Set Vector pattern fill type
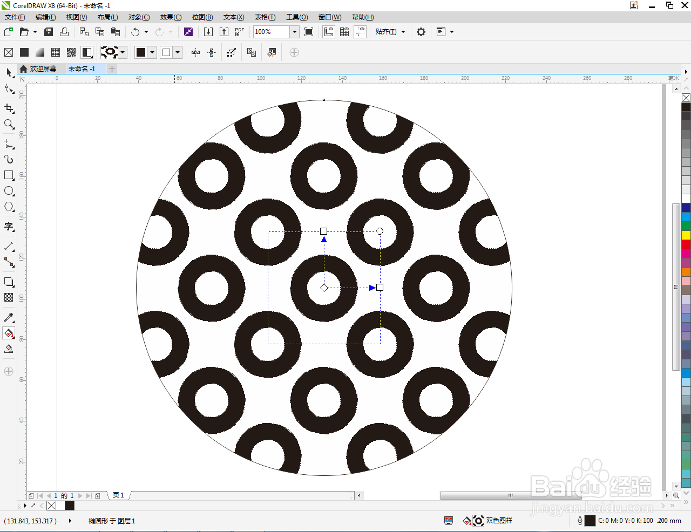Image resolution: width=691 pixels, height=532 pixels. 56,52
